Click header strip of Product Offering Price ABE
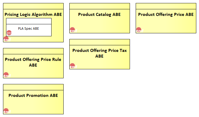The height and width of the screenshot is (117, 199). pyautogui.click(x=166, y=6)
